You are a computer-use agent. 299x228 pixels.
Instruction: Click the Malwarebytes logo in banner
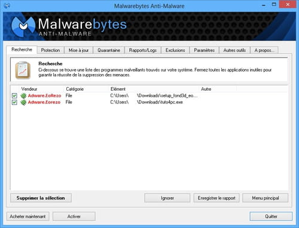[x=69, y=26]
